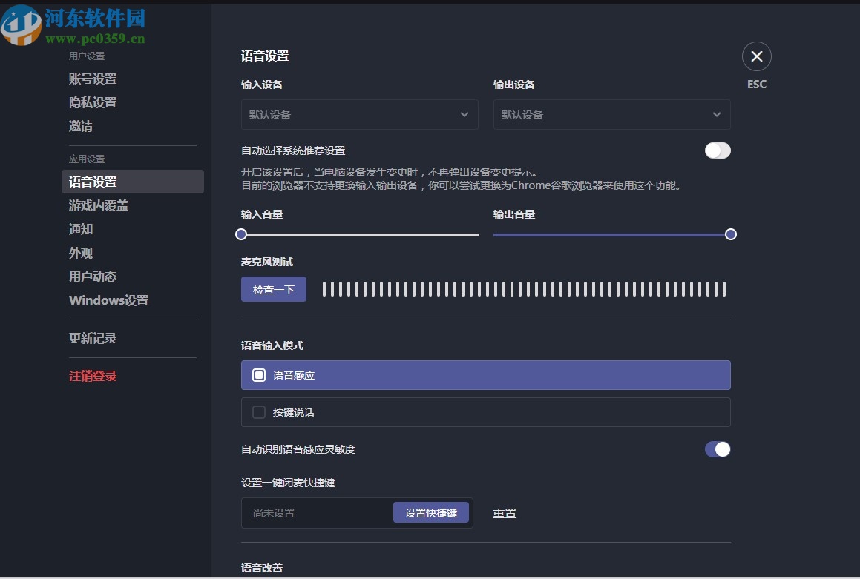Click the 尚未设置 shortcut input field
This screenshot has height=579, width=860.
(x=312, y=513)
